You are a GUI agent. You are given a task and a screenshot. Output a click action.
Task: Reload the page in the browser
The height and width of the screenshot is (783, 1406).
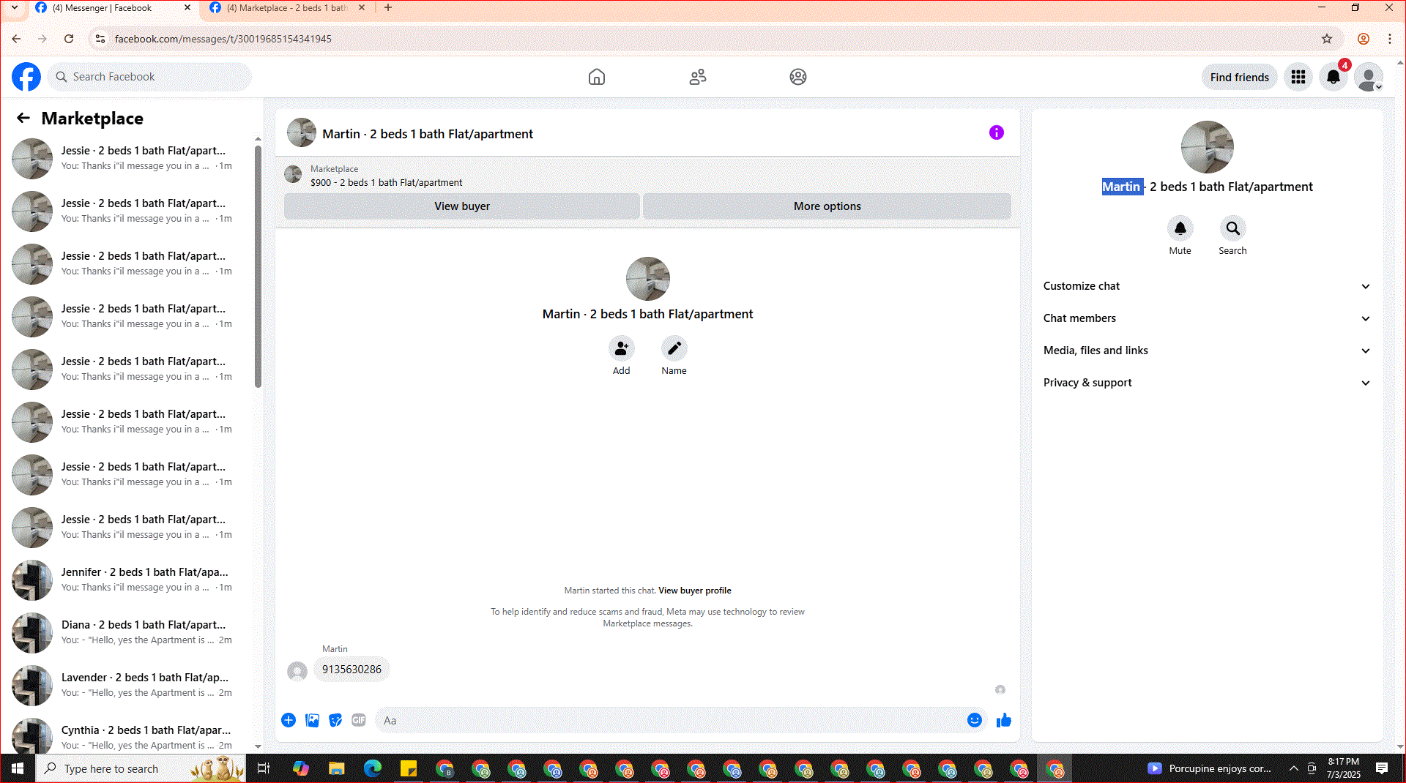(x=69, y=39)
